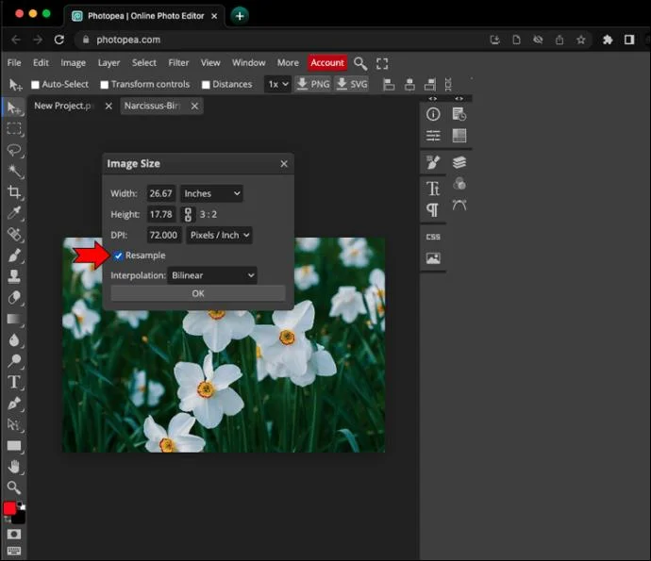The height and width of the screenshot is (561, 651).
Task: Enable the Distances checkbox
Action: [206, 85]
